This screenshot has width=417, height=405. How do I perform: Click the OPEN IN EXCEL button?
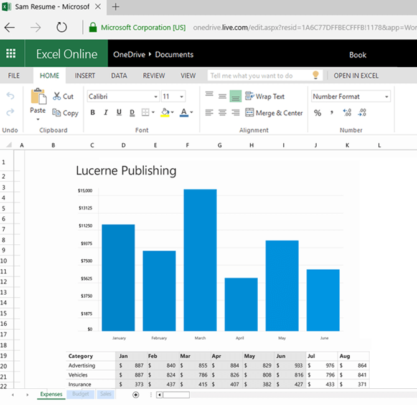click(356, 75)
